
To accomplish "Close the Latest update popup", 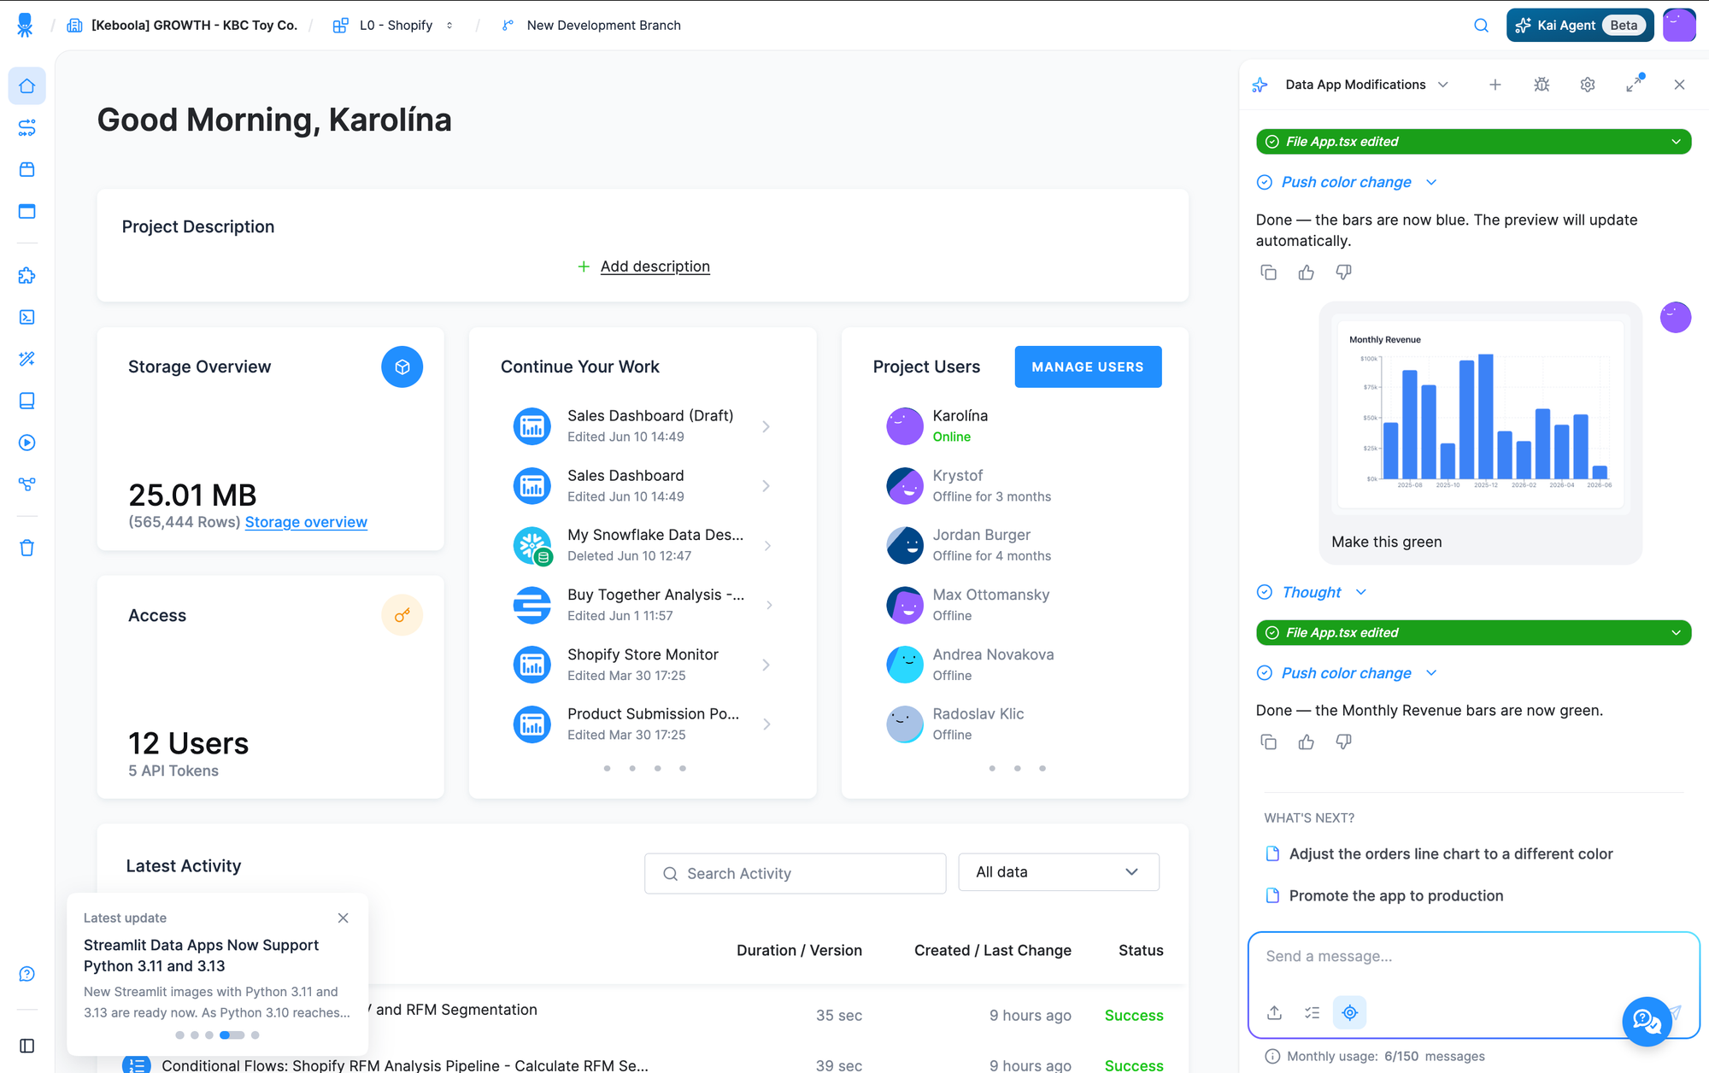I will (x=344, y=918).
